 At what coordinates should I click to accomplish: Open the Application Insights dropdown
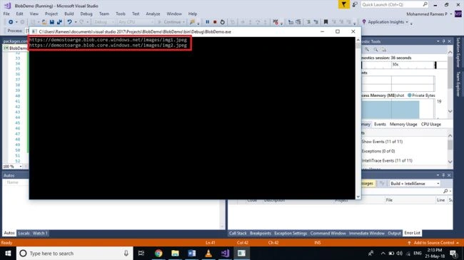(407, 22)
